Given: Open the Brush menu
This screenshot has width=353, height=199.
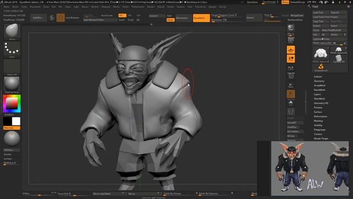Looking at the screenshot, I should [15, 7].
